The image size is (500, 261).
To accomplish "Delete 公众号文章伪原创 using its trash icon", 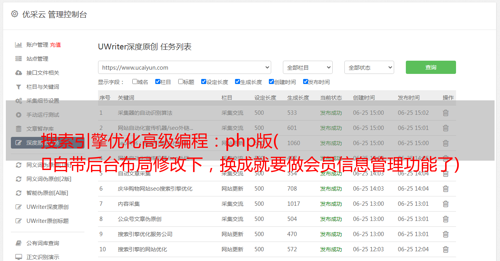I will tap(446, 219).
